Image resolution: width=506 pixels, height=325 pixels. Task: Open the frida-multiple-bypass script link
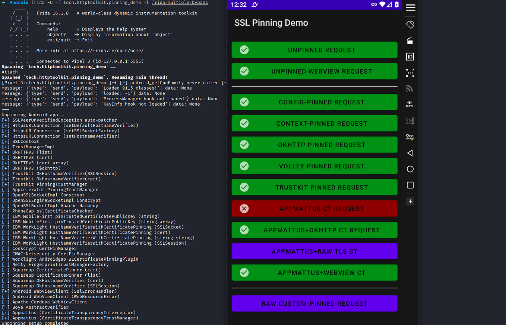(x=180, y=2)
